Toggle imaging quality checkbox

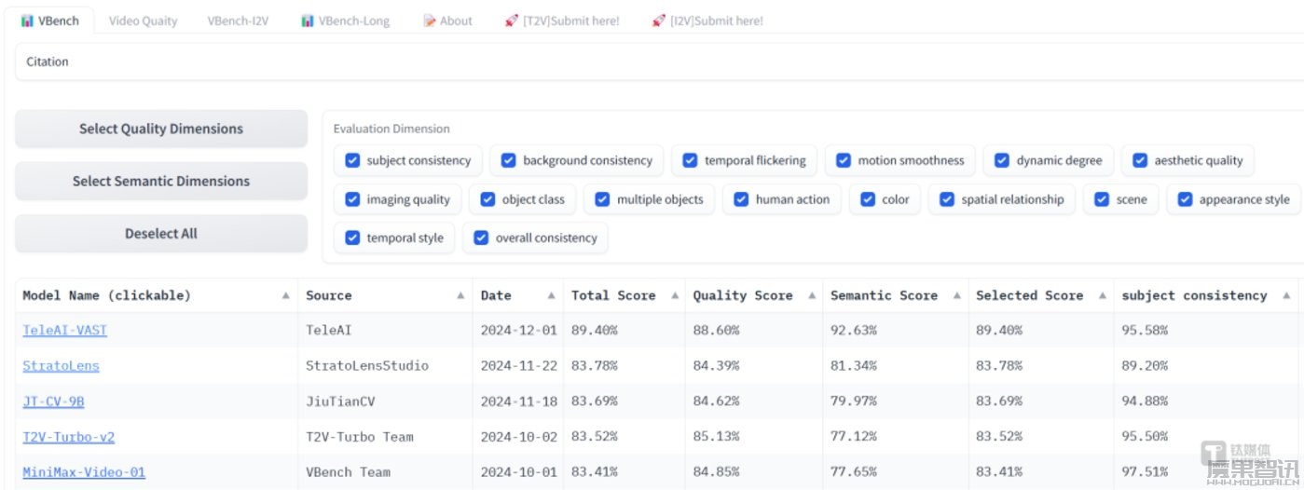(352, 199)
